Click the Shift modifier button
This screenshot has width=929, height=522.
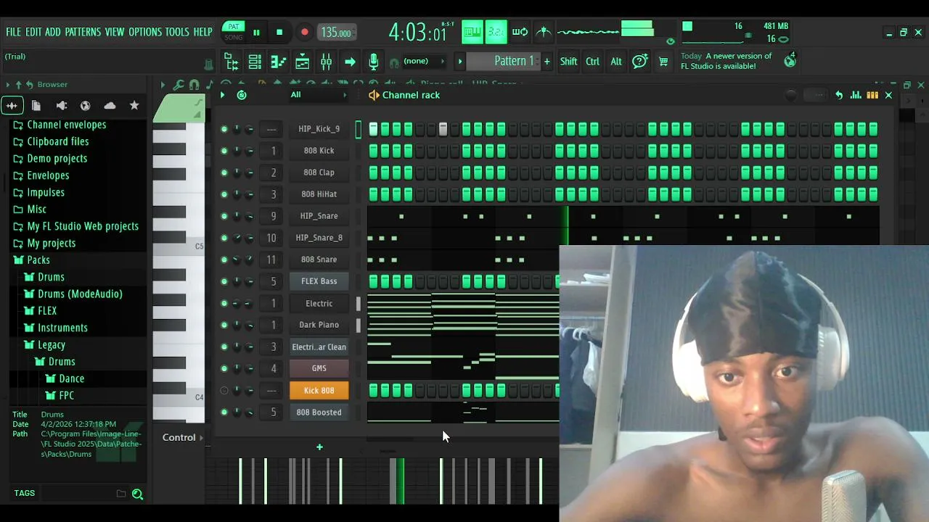point(568,62)
